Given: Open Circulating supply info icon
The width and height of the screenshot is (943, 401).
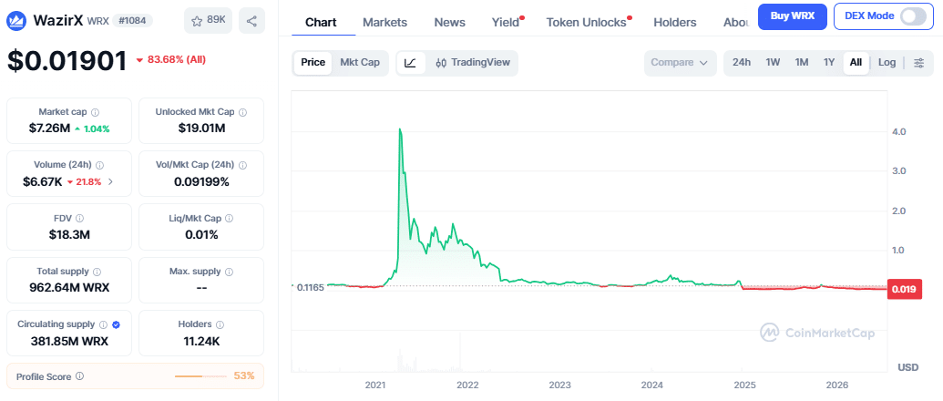Looking at the screenshot, I should click(x=104, y=324).
